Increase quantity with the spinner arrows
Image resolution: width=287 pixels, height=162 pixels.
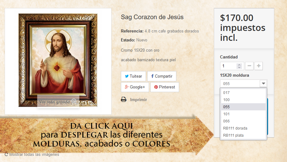point(239,65)
